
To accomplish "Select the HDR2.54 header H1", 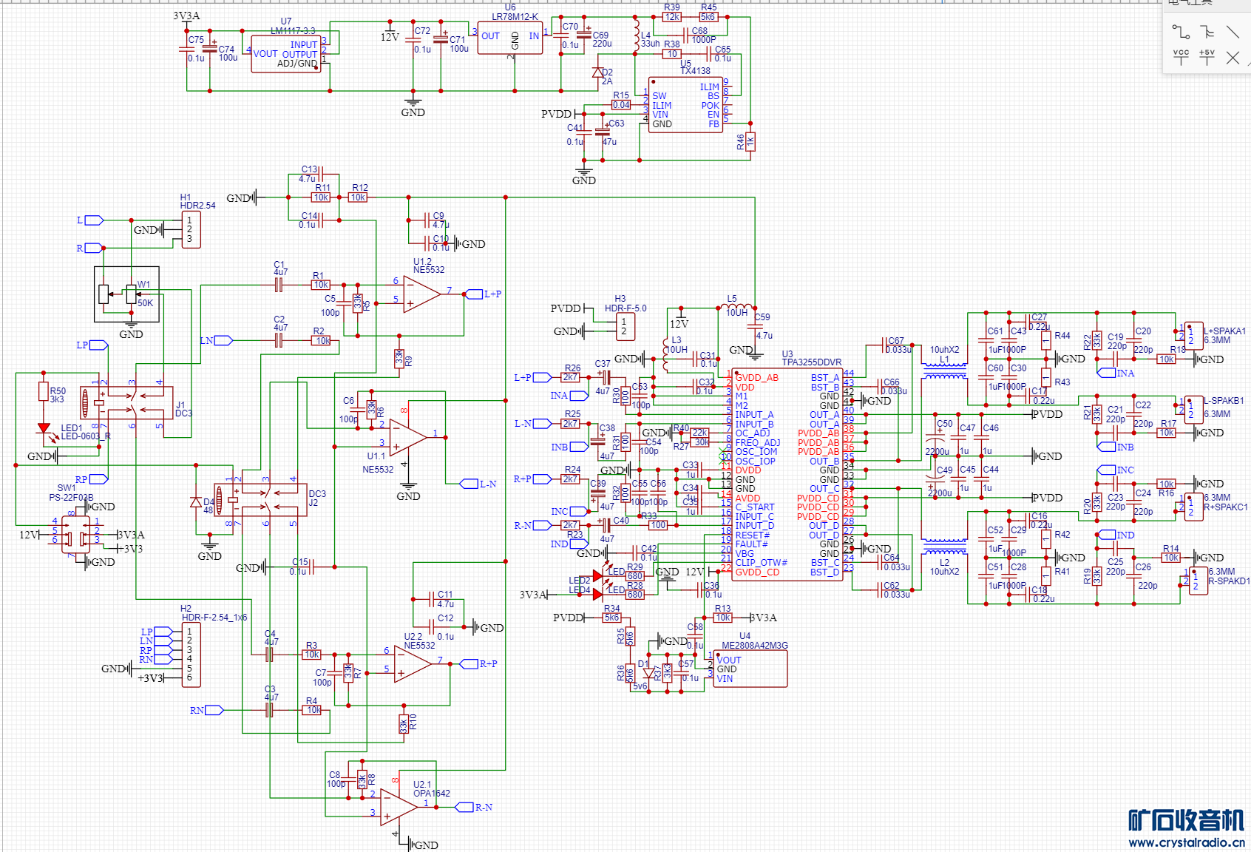I will 191,229.
